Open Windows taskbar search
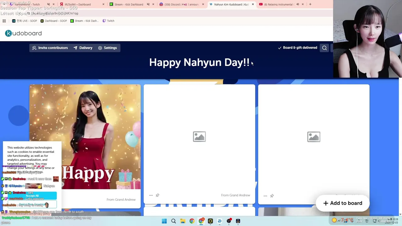Viewport: 402px width, 226px height. click(173, 221)
